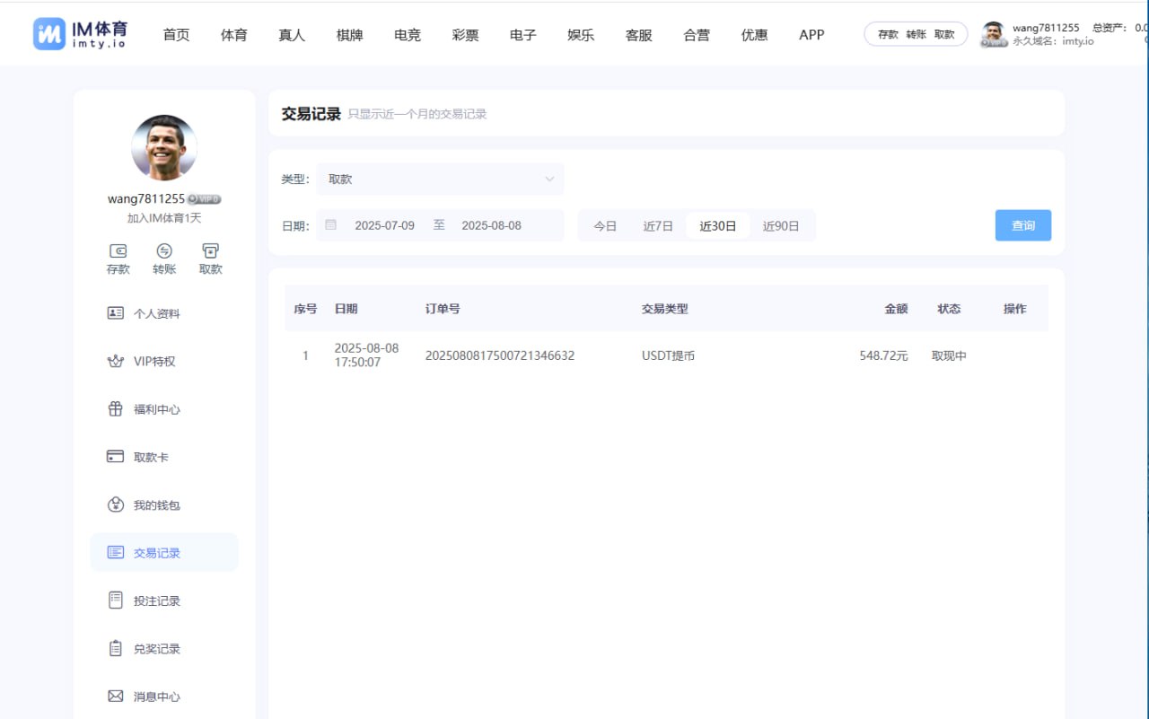This screenshot has height=719, width=1149.
Task: Open the start date 2025-07-09 picker
Action: coord(384,225)
